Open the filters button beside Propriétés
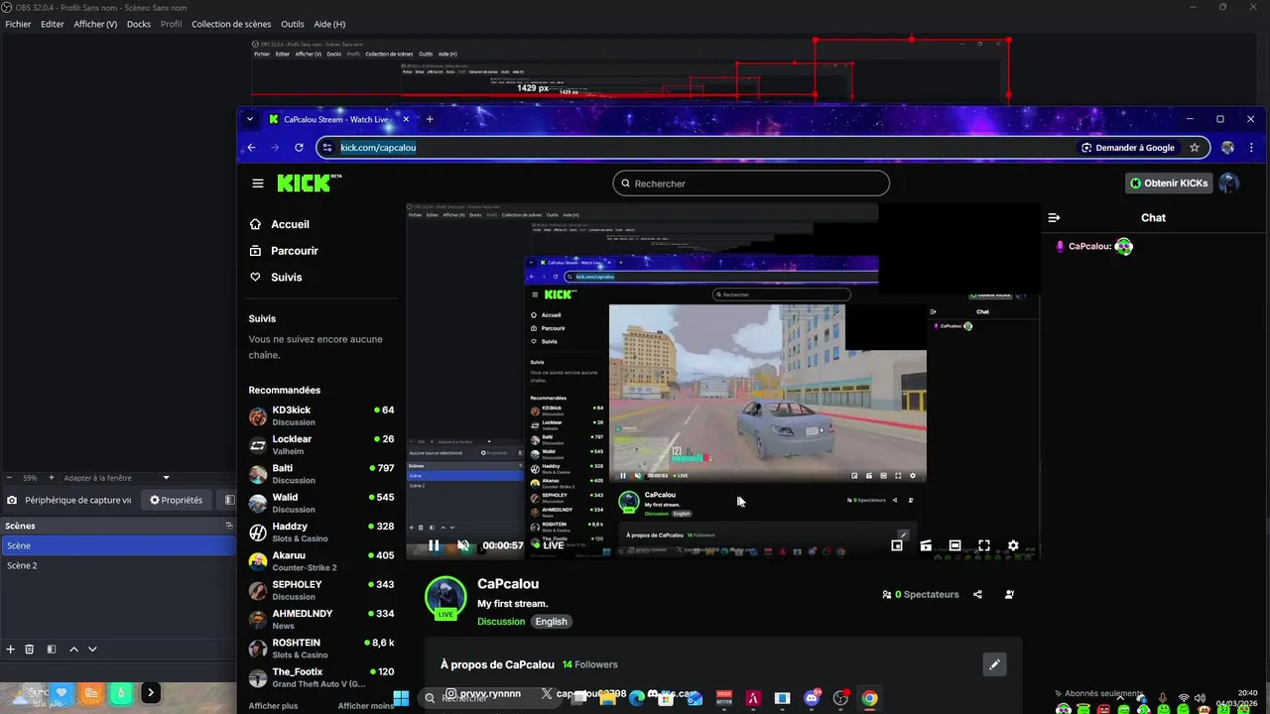This screenshot has height=714, width=1270. (x=229, y=501)
